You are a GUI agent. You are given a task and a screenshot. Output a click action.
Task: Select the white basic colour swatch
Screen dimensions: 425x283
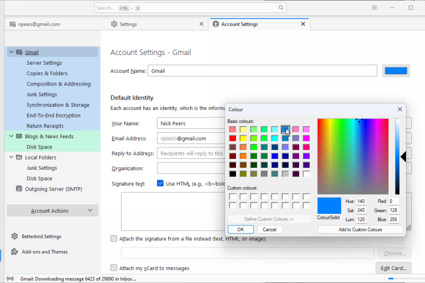coord(306,174)
